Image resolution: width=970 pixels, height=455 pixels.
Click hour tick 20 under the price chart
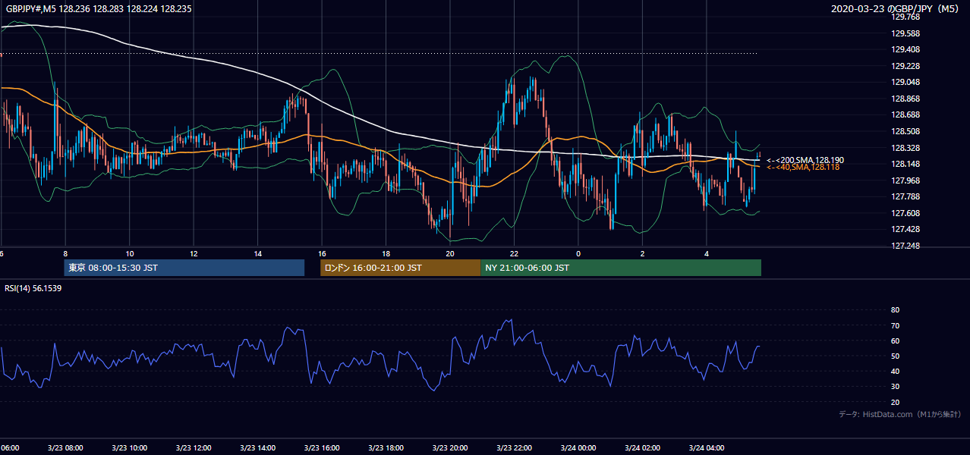click(x=450, y=253)
